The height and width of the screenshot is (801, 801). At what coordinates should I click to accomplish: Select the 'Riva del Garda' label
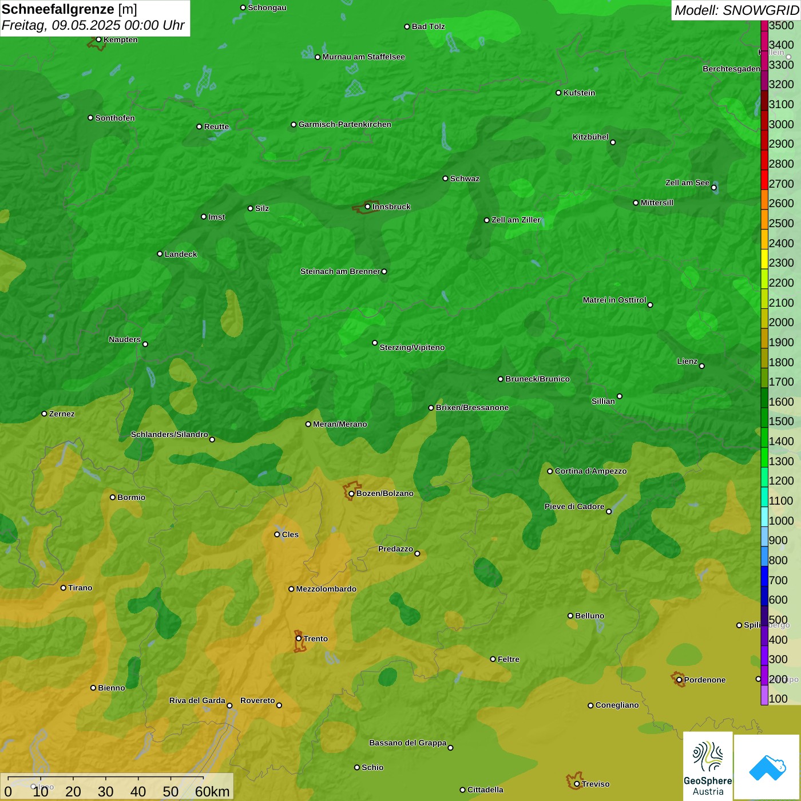197,700
